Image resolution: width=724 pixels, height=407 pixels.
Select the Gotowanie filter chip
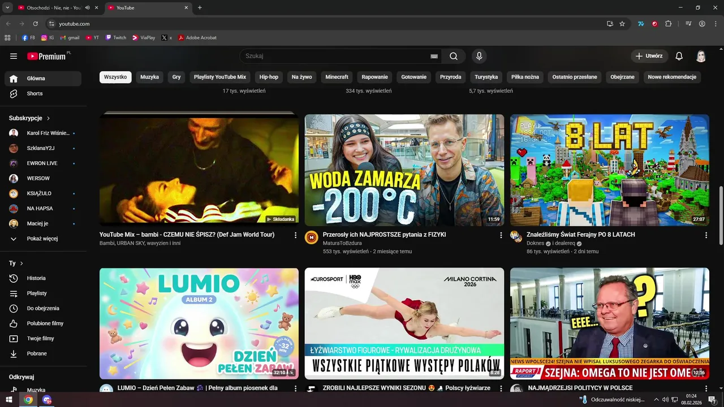(413, 77)
